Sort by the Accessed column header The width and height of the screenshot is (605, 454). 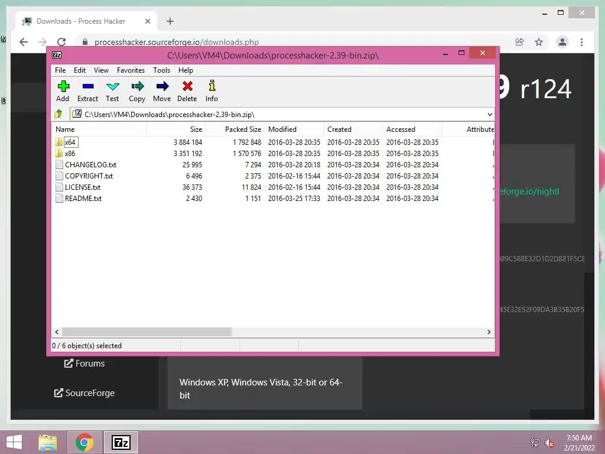412,129
